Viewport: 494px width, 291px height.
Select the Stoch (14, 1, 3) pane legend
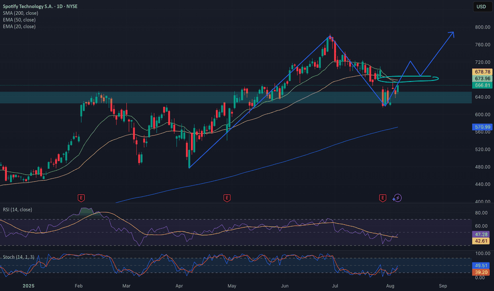coord(19,257)
